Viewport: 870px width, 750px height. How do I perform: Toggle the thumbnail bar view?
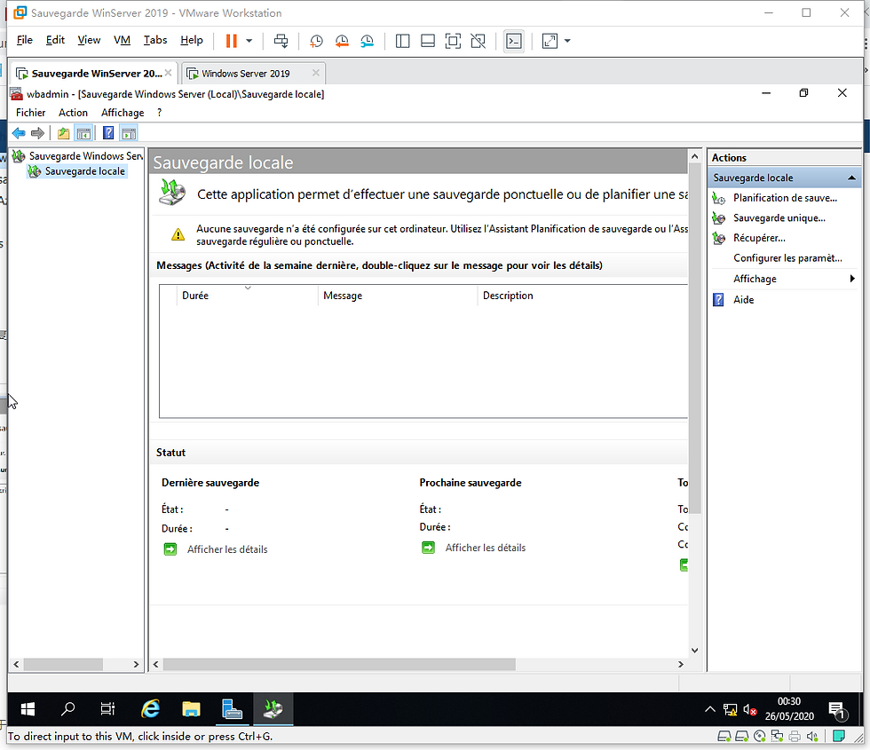pyautogui.click(x=428, y=41)
